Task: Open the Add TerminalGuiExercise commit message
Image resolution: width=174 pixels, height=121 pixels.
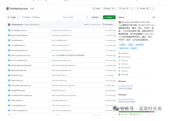Action: coord(61,105)
